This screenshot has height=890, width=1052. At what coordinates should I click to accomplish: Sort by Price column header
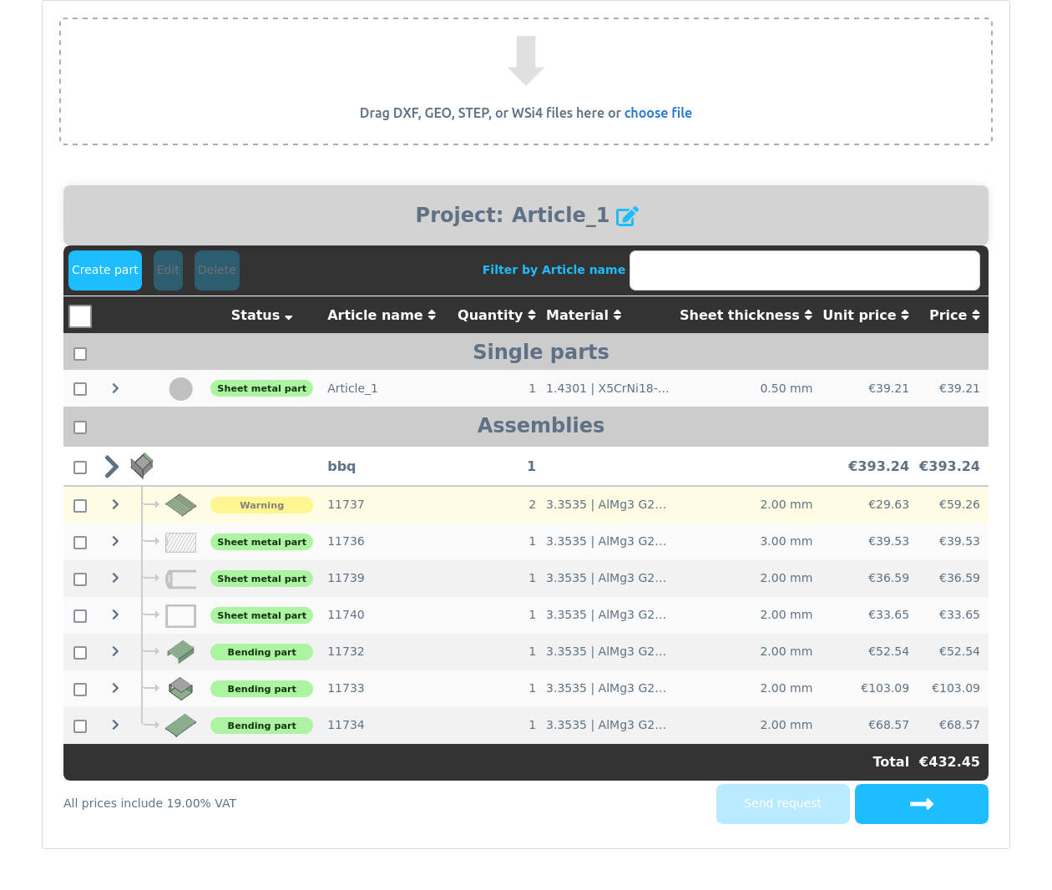point(954,316)
